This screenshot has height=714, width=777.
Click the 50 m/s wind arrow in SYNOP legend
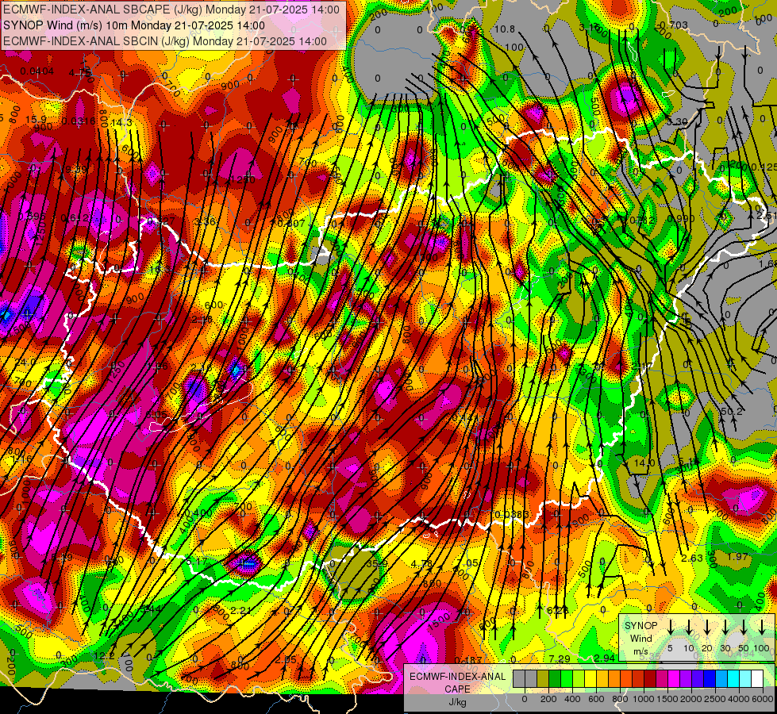coord(744,627)
